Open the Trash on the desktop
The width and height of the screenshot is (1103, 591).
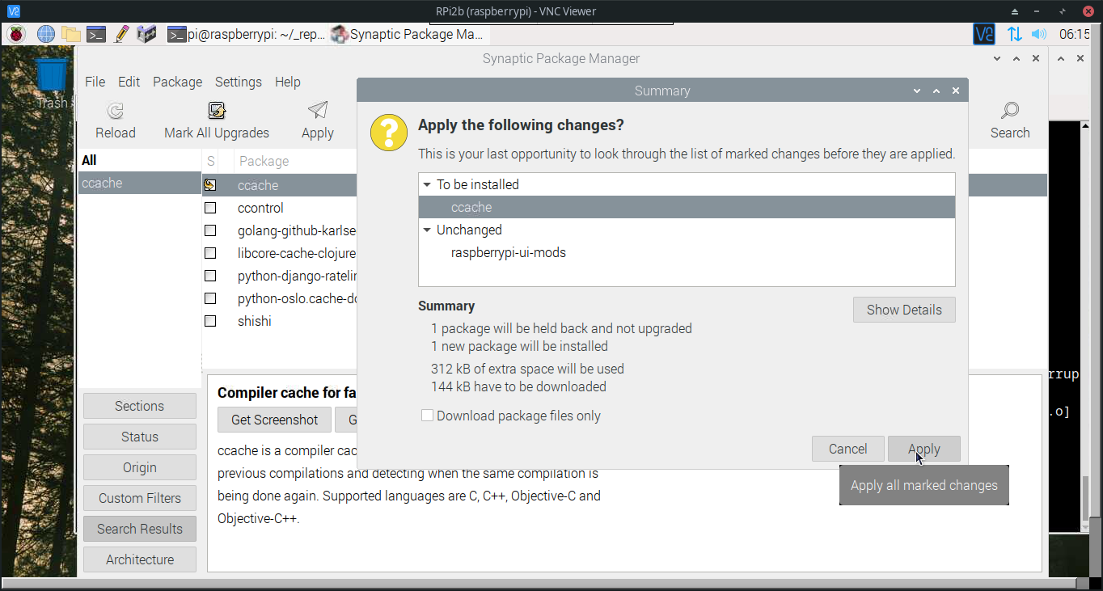pos(52,82)
